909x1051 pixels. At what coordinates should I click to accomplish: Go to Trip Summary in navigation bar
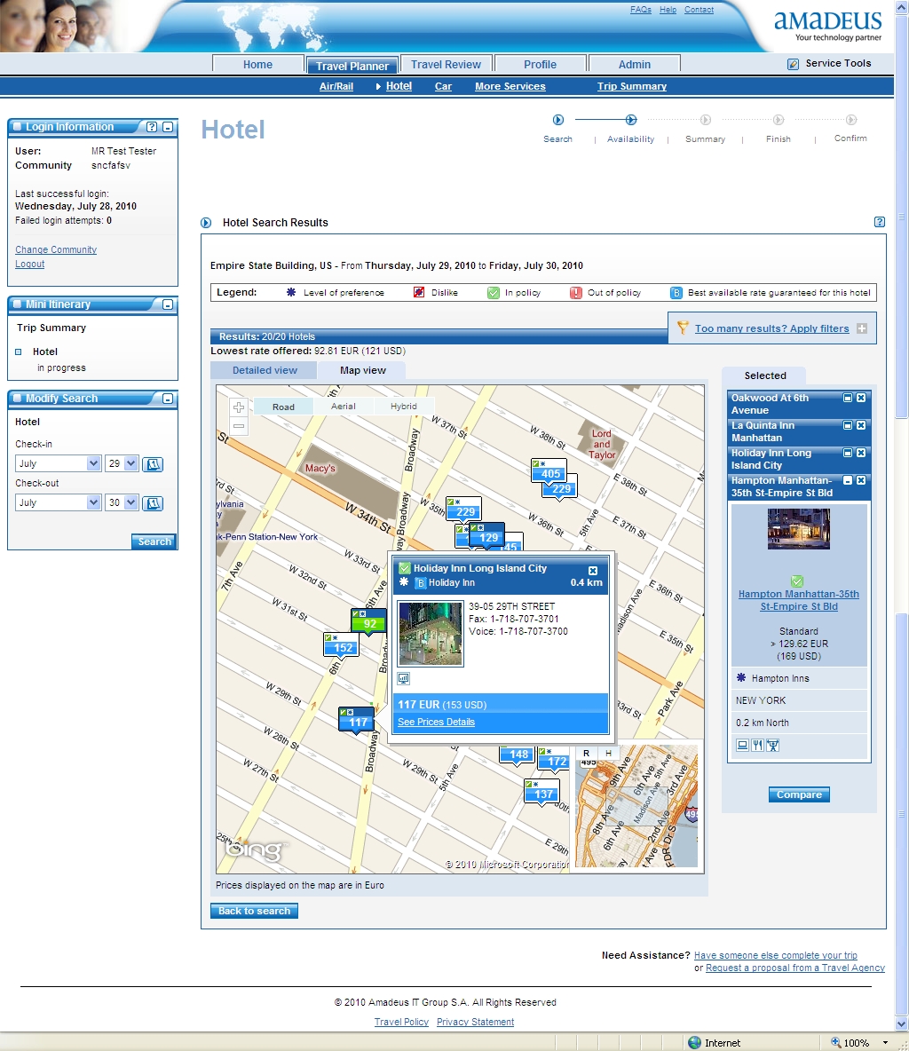631,86
